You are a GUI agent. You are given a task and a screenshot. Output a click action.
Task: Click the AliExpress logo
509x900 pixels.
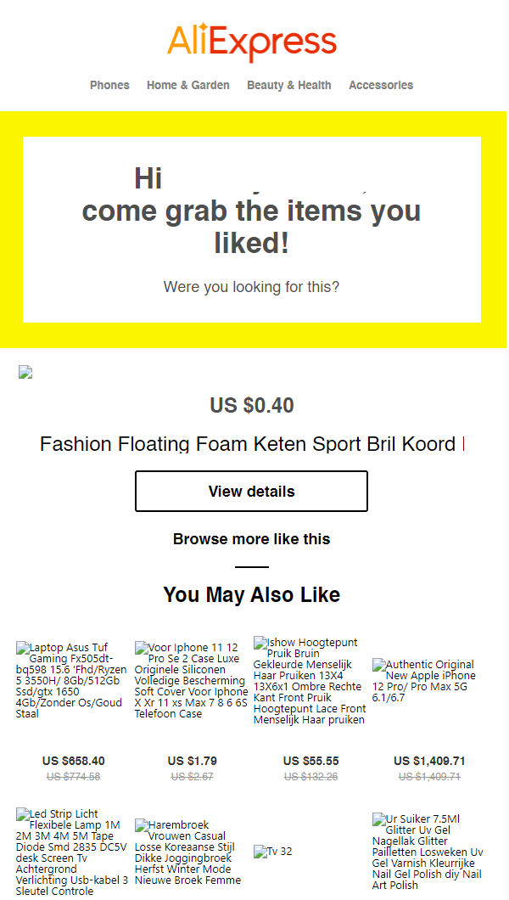point(252,42)
